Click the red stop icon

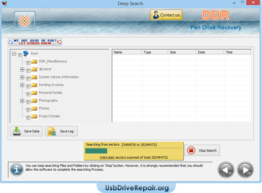191,150
